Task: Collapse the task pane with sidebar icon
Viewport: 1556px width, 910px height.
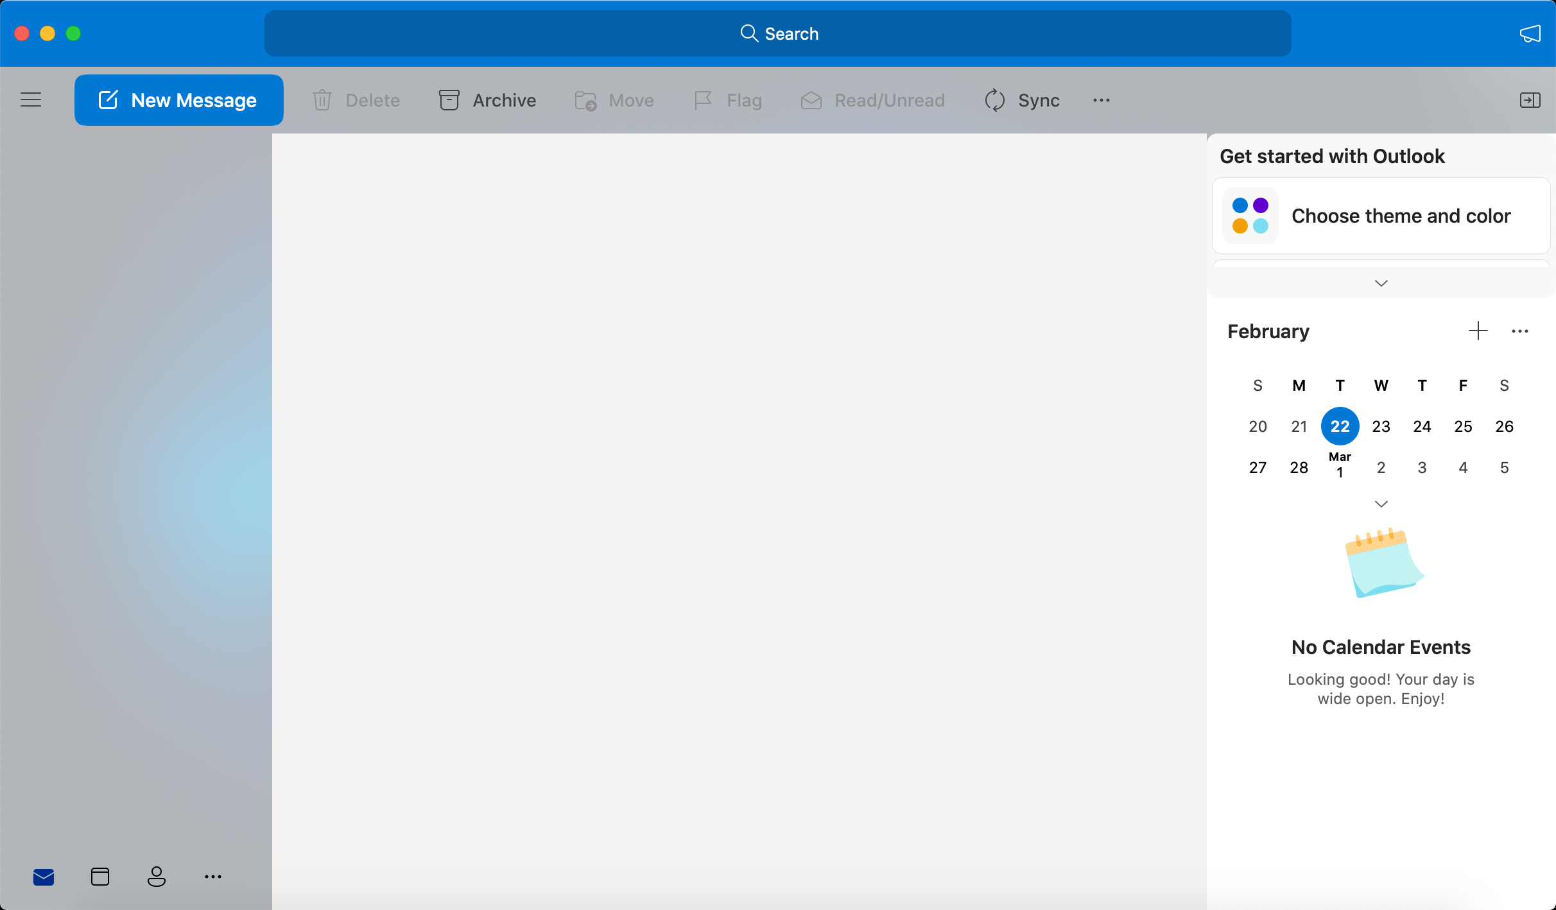Action: (1530, 100)
